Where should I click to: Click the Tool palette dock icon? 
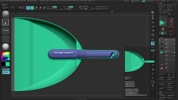(x=176, y=3)
